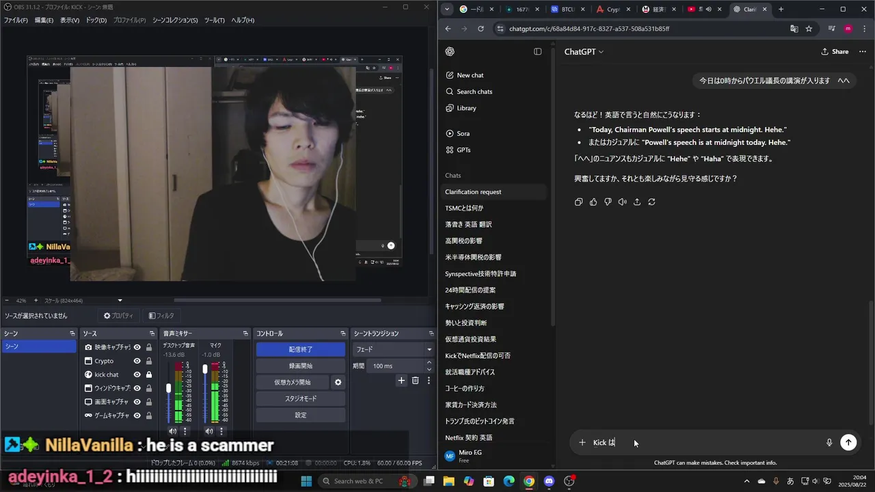Reload the ChatGPT page
Viewport: 875px width, 492px height.
pyautogui.click(x=481, y=29)
